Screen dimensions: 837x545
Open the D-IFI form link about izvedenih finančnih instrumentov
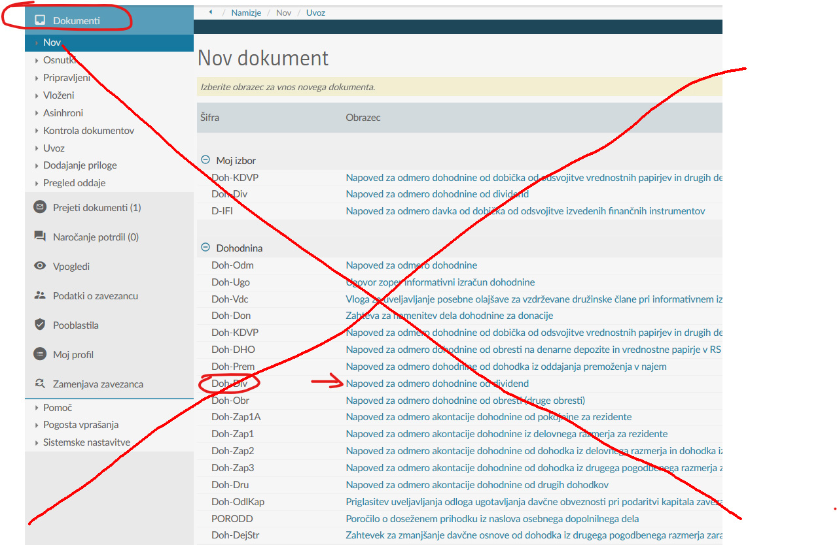pyautogui.click(x=525, y=211)
